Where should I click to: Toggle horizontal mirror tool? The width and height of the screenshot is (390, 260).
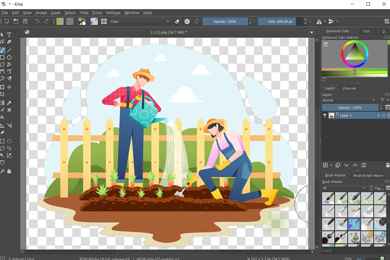coord(319,22)
